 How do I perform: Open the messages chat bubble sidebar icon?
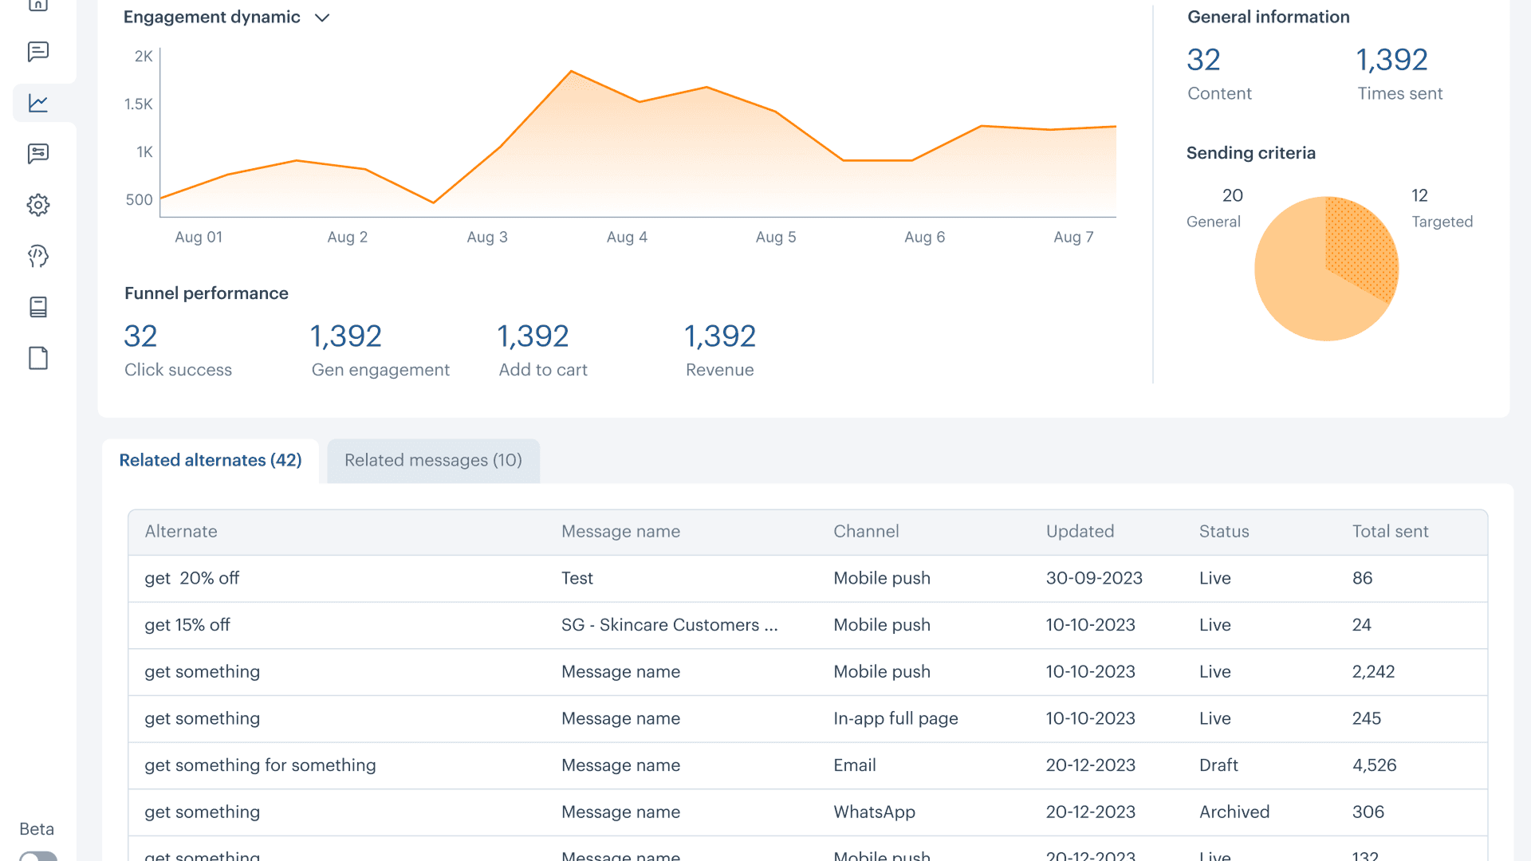[38, 52]
